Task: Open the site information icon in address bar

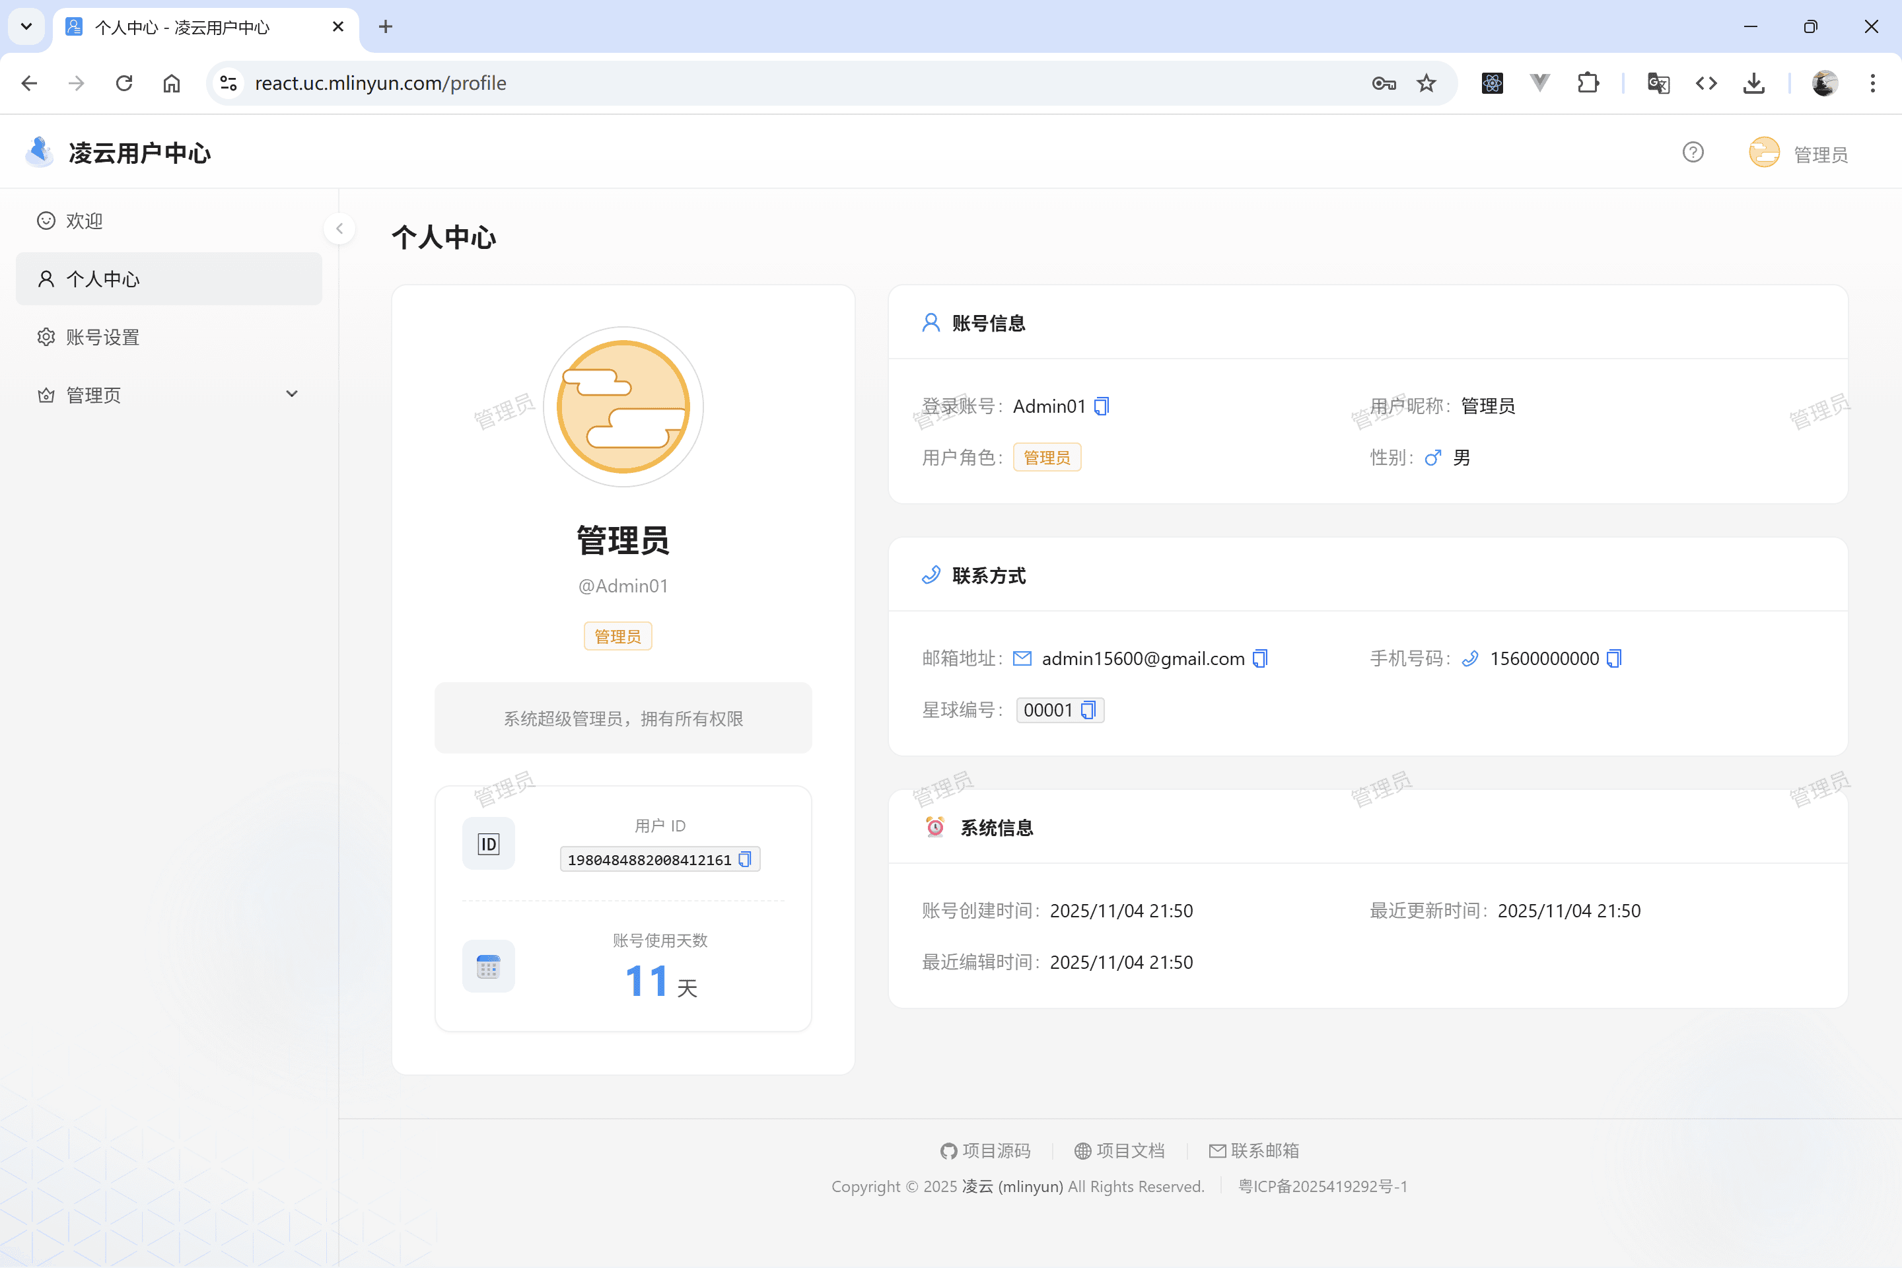Action: 229,83
